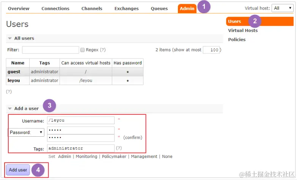Switch to the Connections tab

(55, 8)
